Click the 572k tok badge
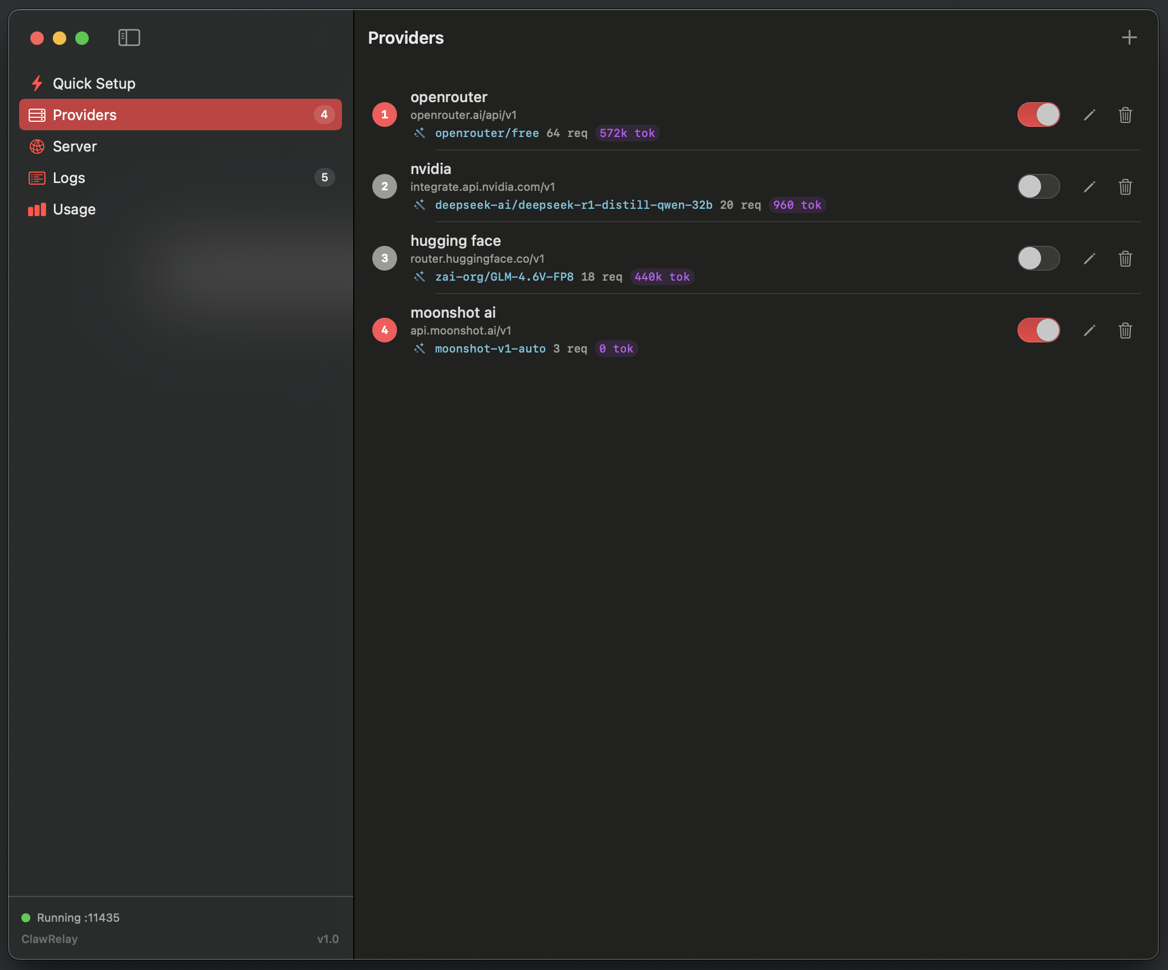 point(627,133)
